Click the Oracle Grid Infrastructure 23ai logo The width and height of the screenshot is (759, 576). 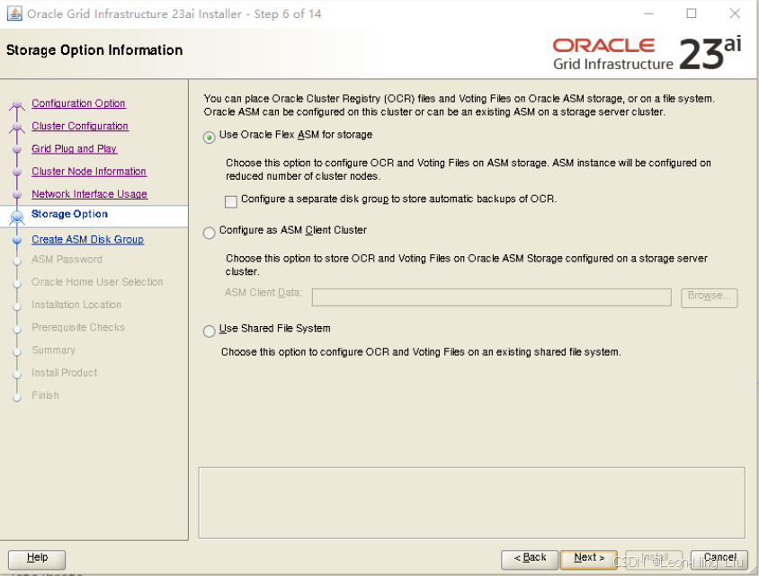[647, 53]
